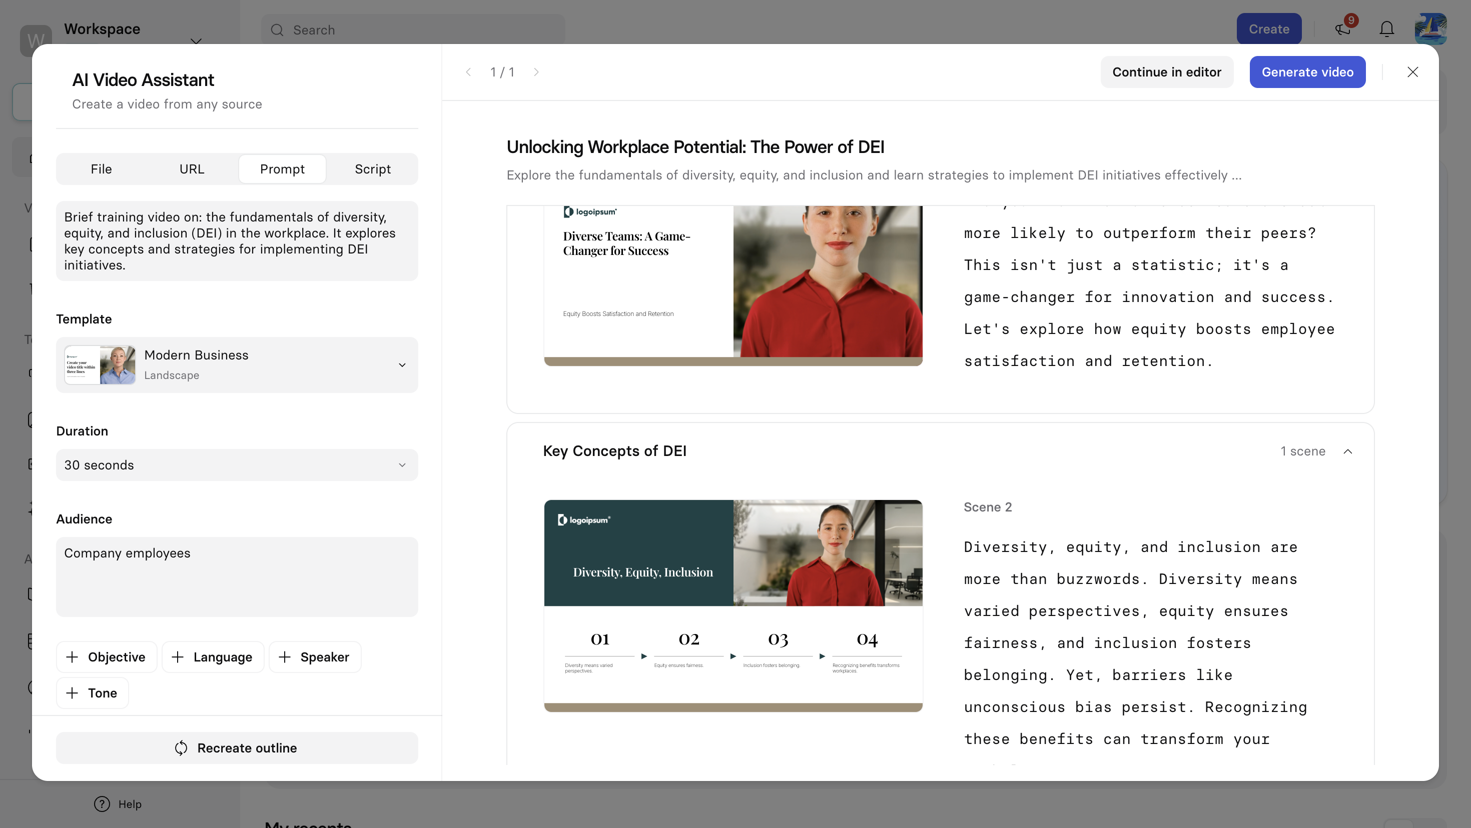Go to next outline page arrow
Image resolution: width=1471 pixels, height=828 pixels.
536,72
